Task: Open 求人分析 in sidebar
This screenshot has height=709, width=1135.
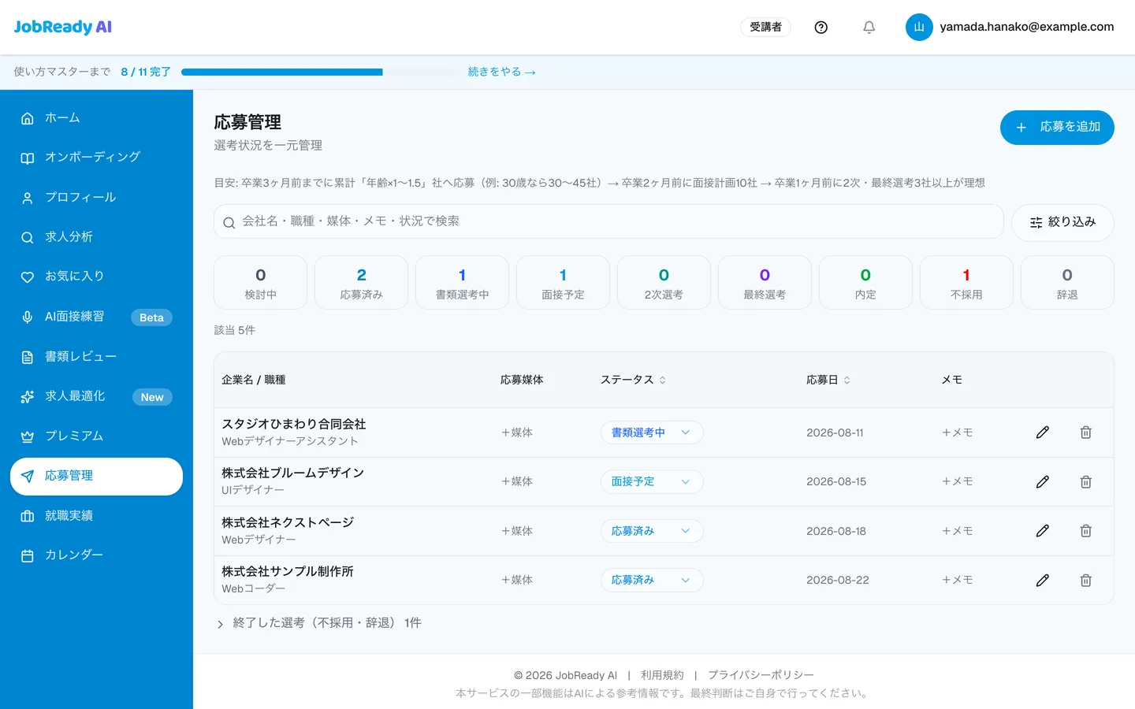Action: pos(96,237)
